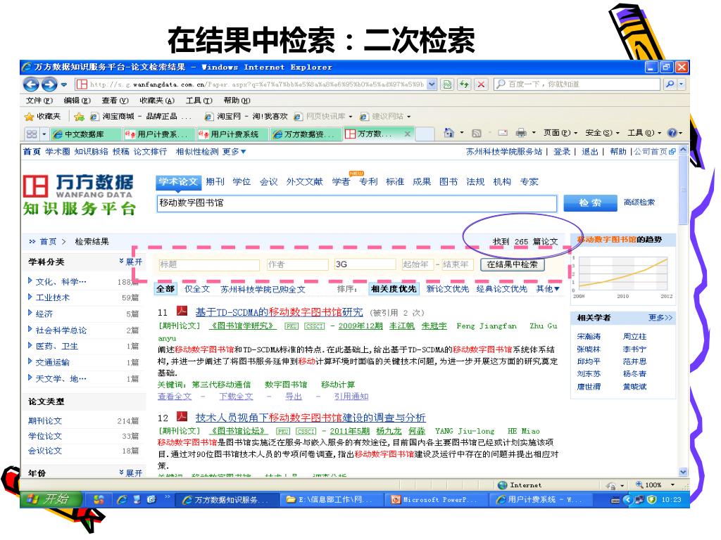Open the 安全(S) command dropdown
721x540 pixels.
(602, 133)
